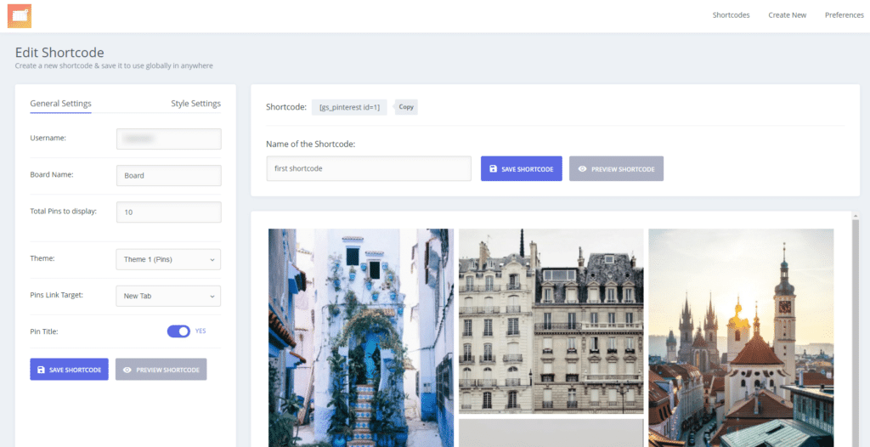The width and height of the screenshot is (870, 447).
Task: Click the Name of the Shortcode field
Action: 369,168
